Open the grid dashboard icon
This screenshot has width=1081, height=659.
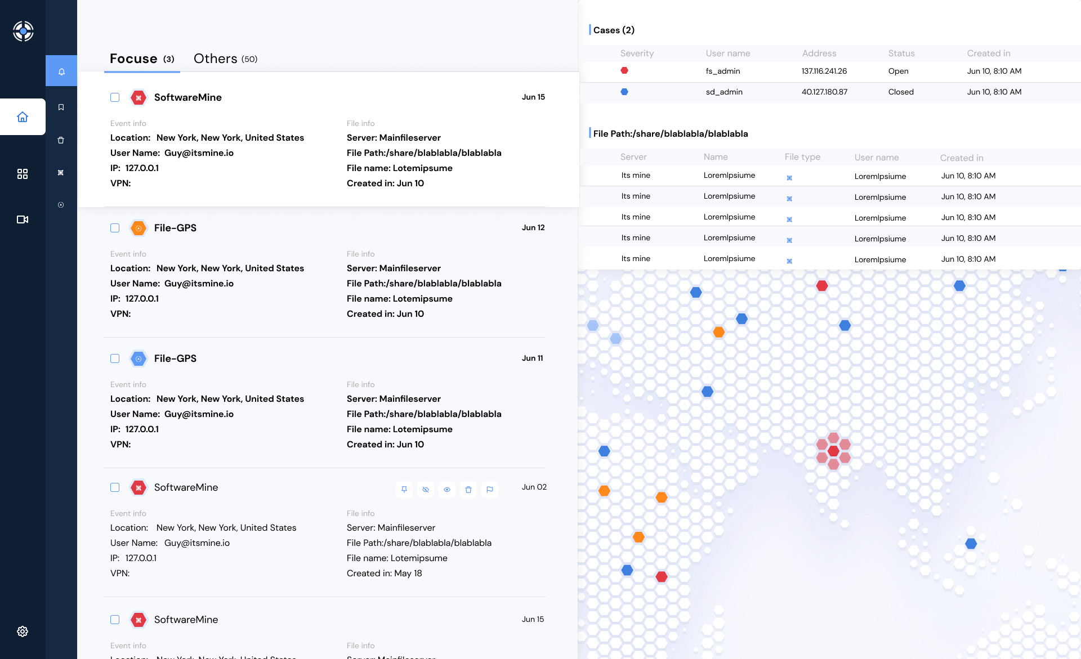23,174
